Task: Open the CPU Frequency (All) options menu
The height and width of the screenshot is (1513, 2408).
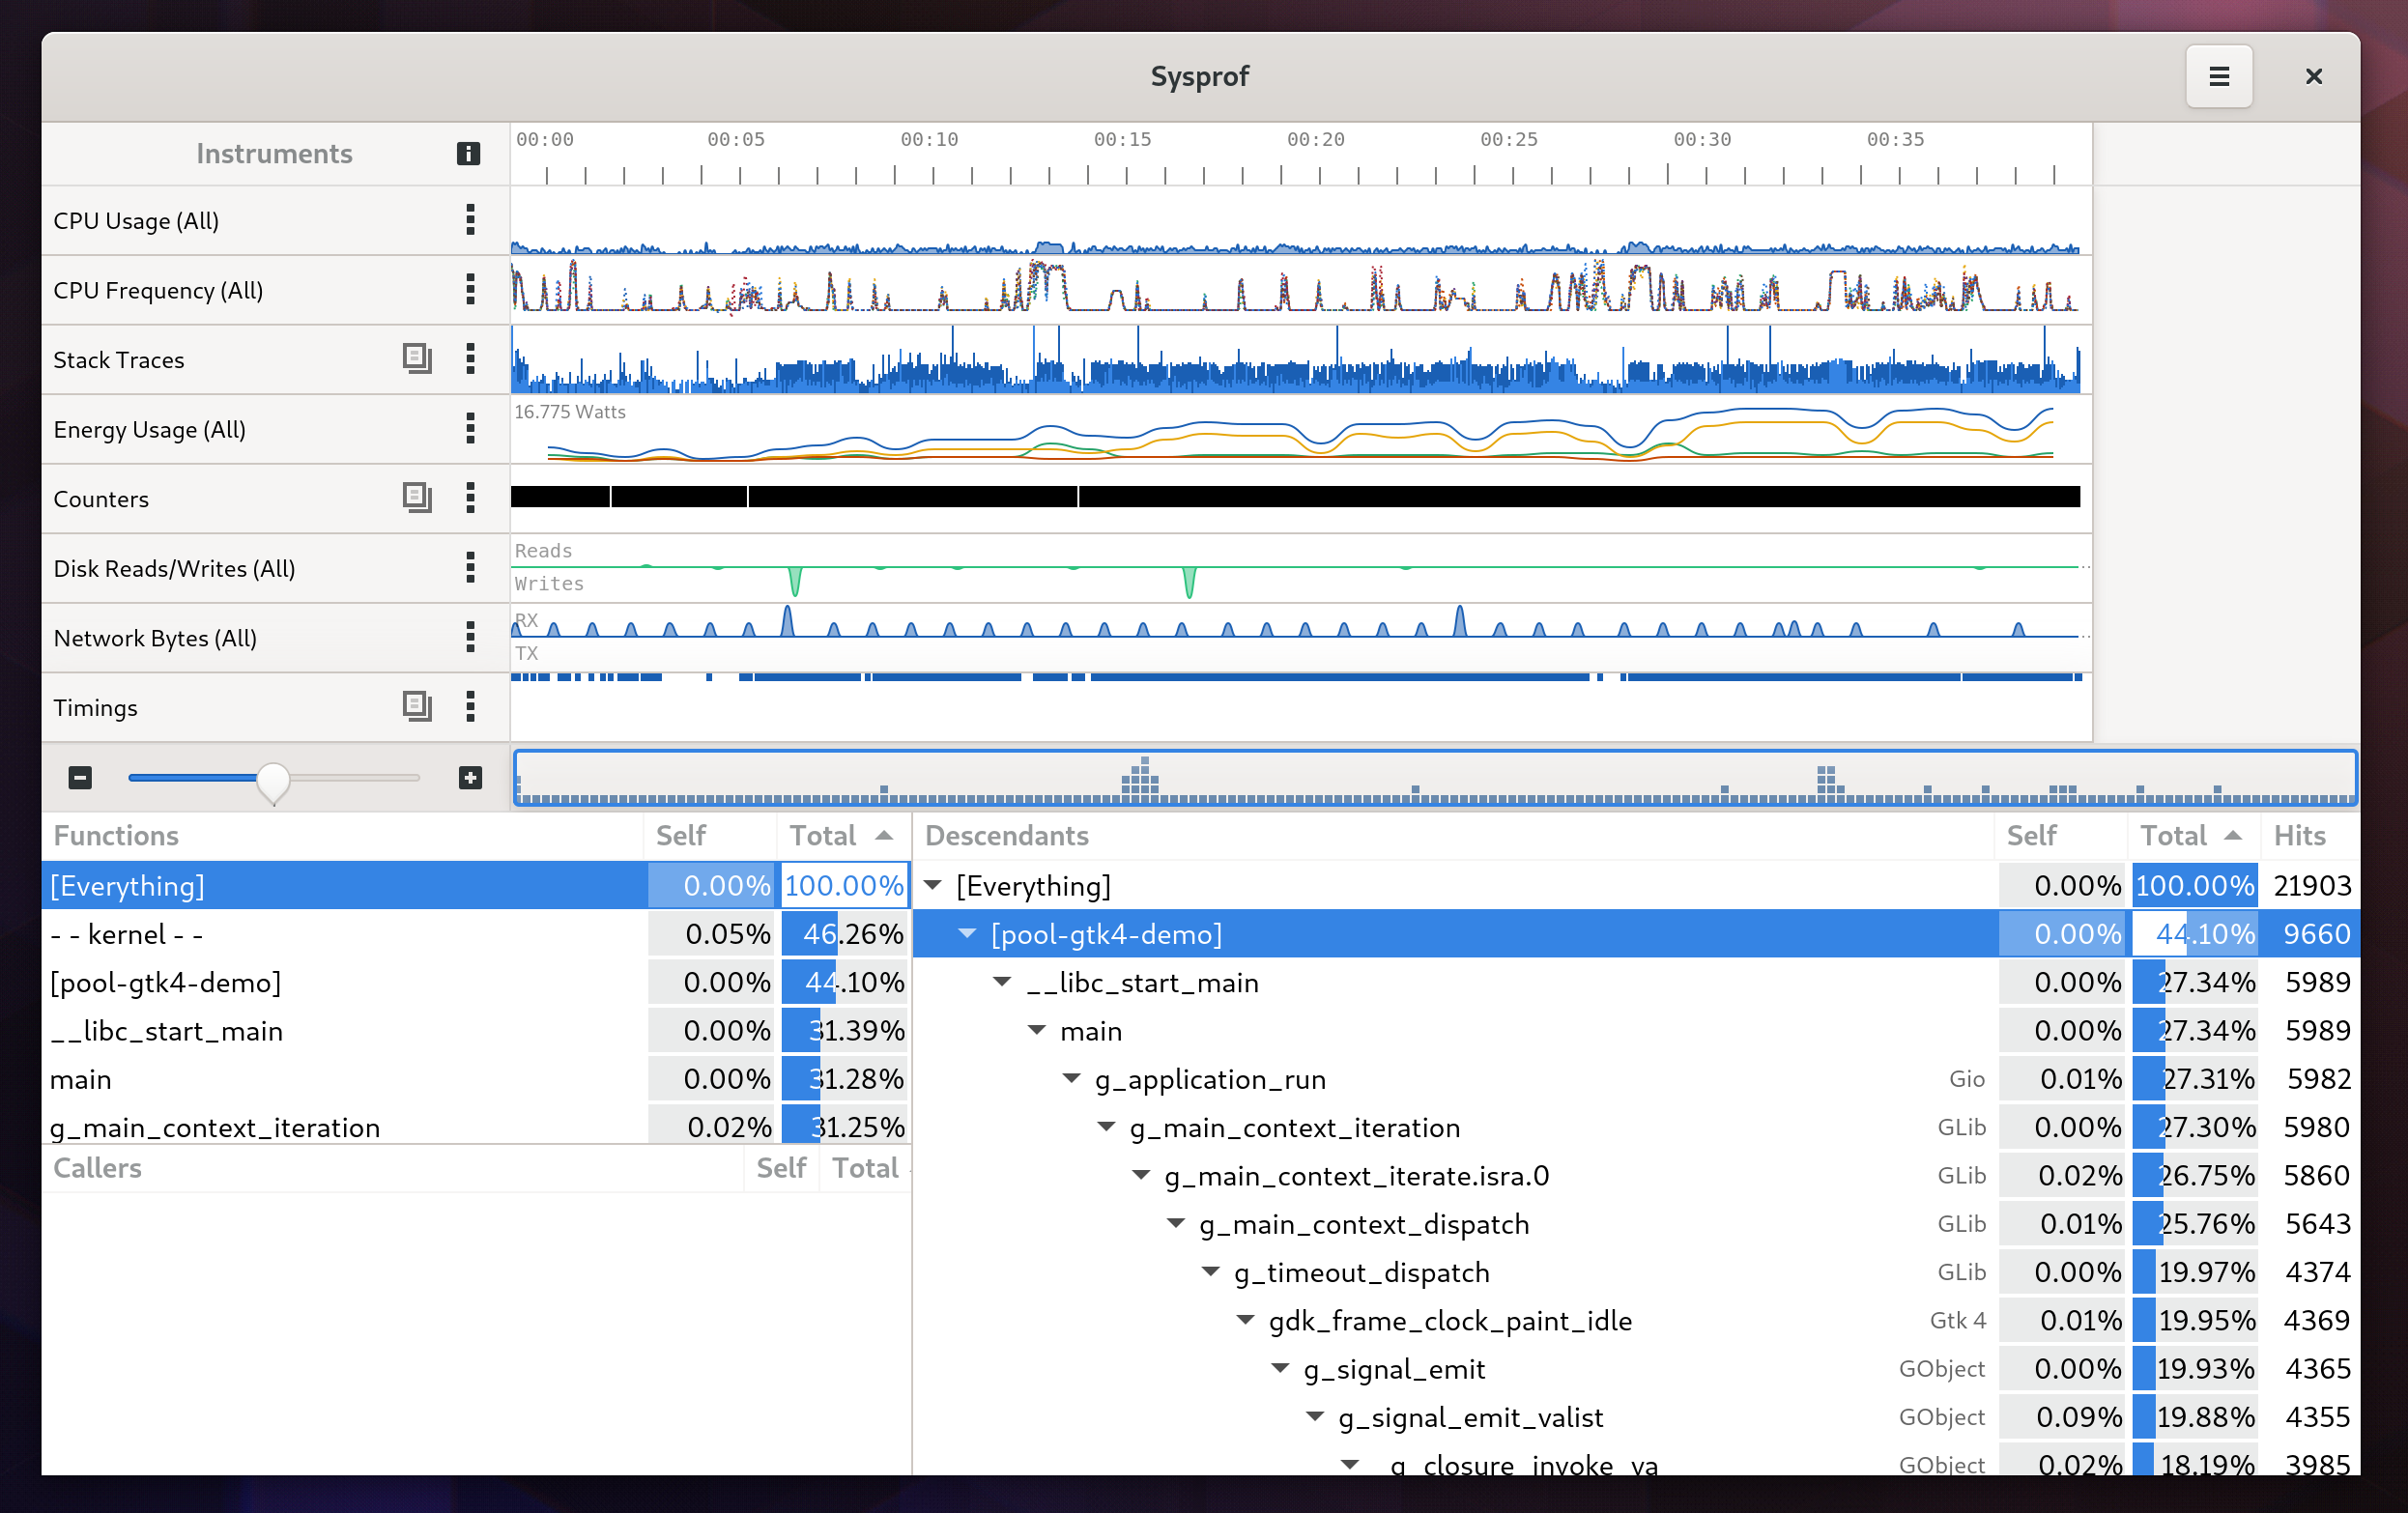Action: 470,290
